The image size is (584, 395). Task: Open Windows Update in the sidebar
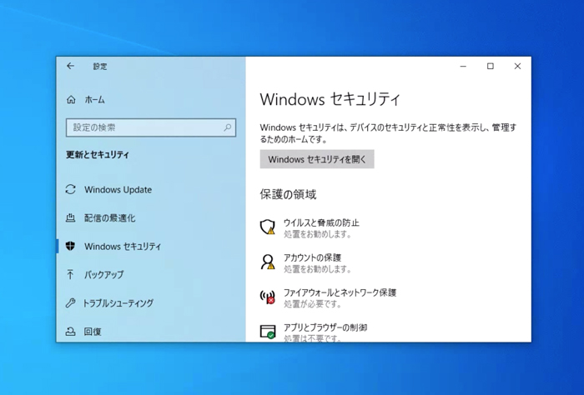[118, 190]
